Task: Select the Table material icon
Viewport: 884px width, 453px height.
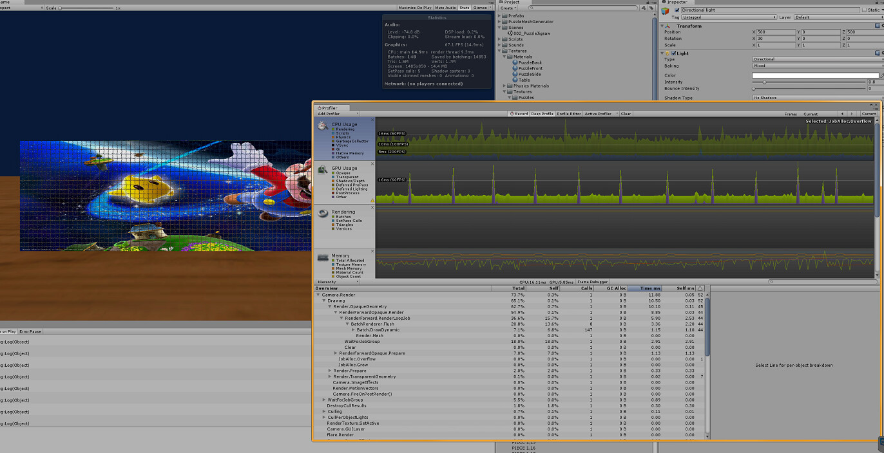Action: pos(515,80)
